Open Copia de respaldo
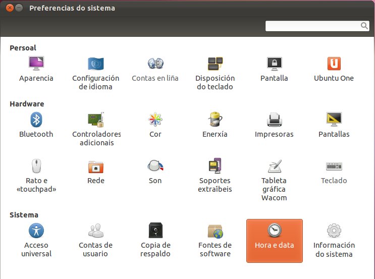The width and height of the screenshot is (375, 279). tap(155, 240)
